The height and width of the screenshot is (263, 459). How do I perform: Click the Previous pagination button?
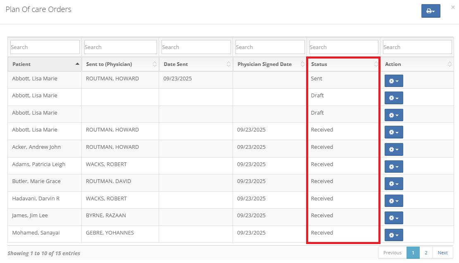(392, 253)
